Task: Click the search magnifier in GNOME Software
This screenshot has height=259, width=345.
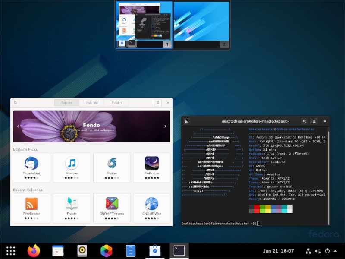Action: (16, 103)
